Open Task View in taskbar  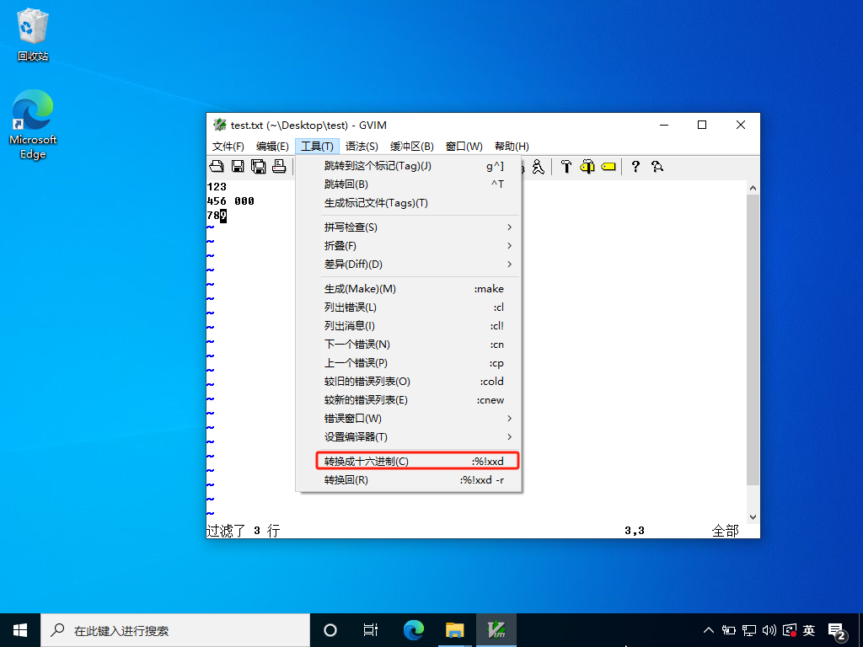click(371, 630)
